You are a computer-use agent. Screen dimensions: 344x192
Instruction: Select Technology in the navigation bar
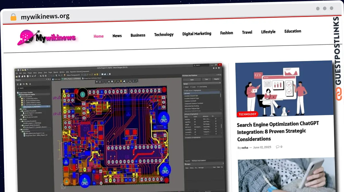[164, 35]
